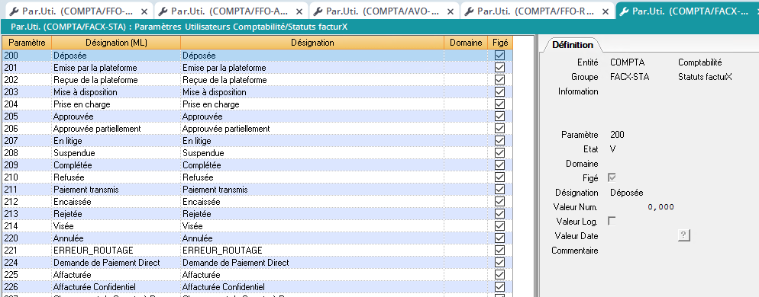The width and height of the screenshot is (759, 297).
Task: Select the 'Complétée' ML cell
Action: (x=116, y=165)
